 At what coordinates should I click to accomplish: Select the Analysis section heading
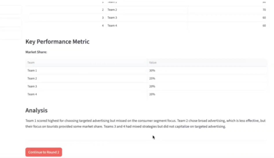(36, 110)
